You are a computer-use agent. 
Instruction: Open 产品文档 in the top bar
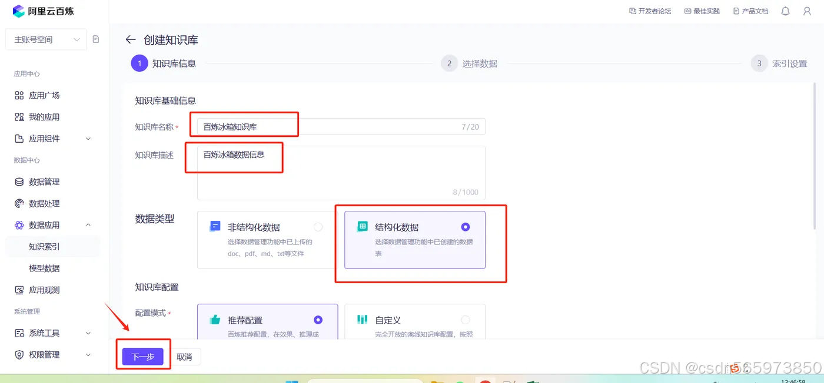pos(750,11)
